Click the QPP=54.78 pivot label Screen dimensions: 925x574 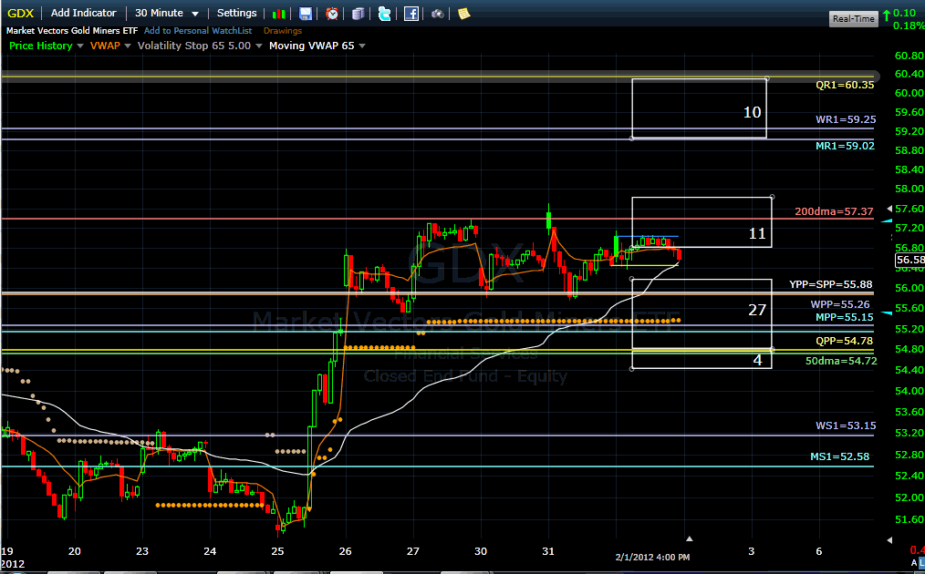coord(844,341)
